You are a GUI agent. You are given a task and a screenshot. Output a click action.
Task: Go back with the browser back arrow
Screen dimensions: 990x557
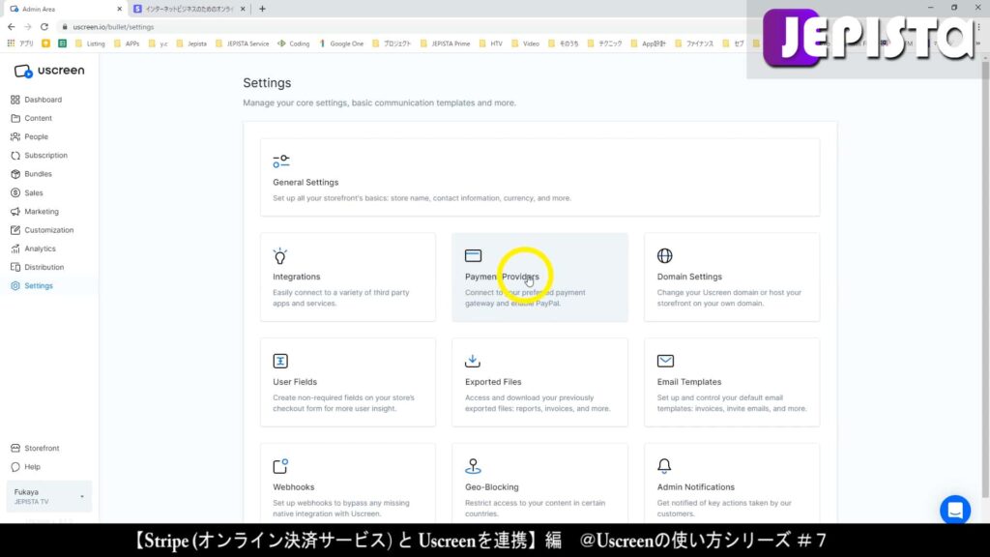pos(12,27)
